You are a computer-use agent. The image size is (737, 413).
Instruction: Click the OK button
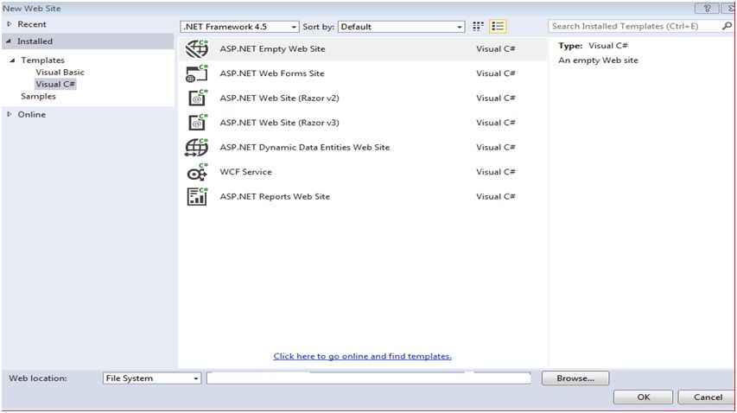(x=644, y=397)
